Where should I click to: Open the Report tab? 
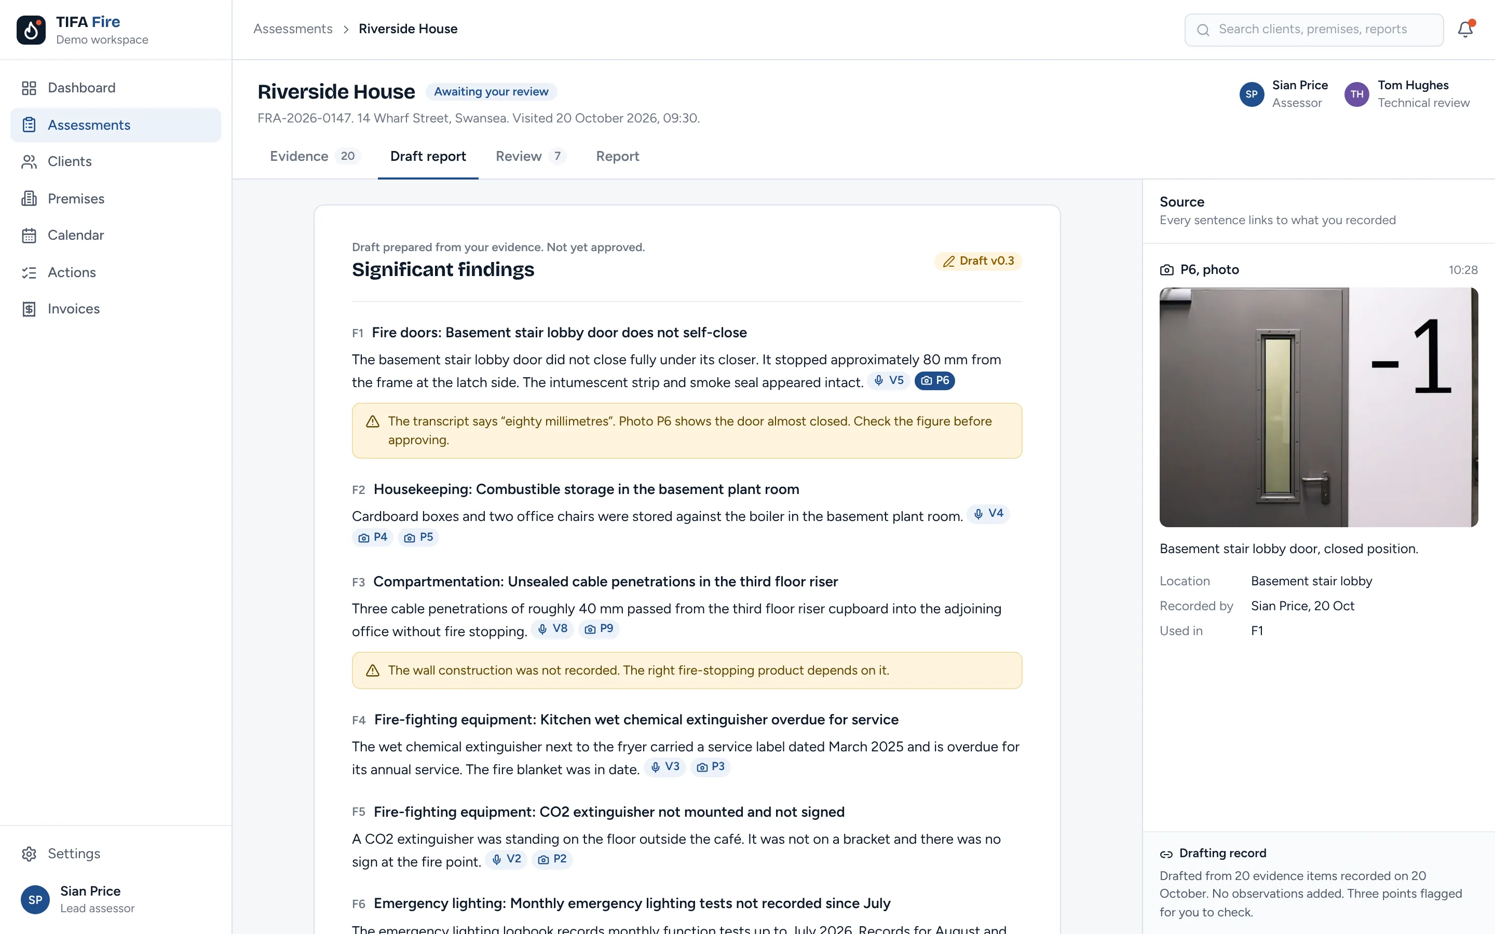point(617,156)
